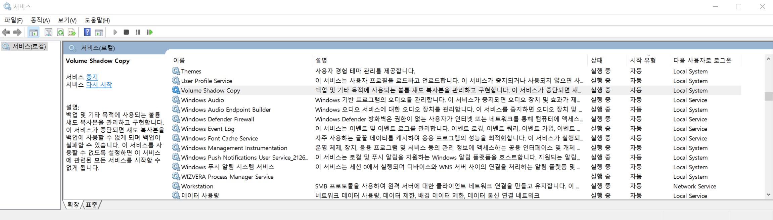The width and height of the screenshot is (773, 220).
Task: Open the 파일(F) menu
Action: (13, 20)
